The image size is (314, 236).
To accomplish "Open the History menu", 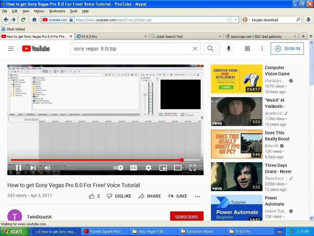I will tap(39, 11).
